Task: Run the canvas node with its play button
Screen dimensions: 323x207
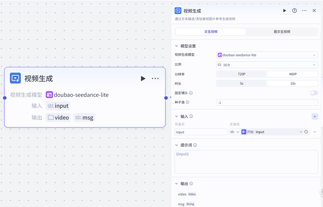Action: pos(143,78)
